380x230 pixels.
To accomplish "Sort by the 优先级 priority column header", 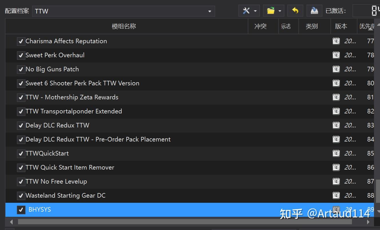I will click(x=366, y=26).
